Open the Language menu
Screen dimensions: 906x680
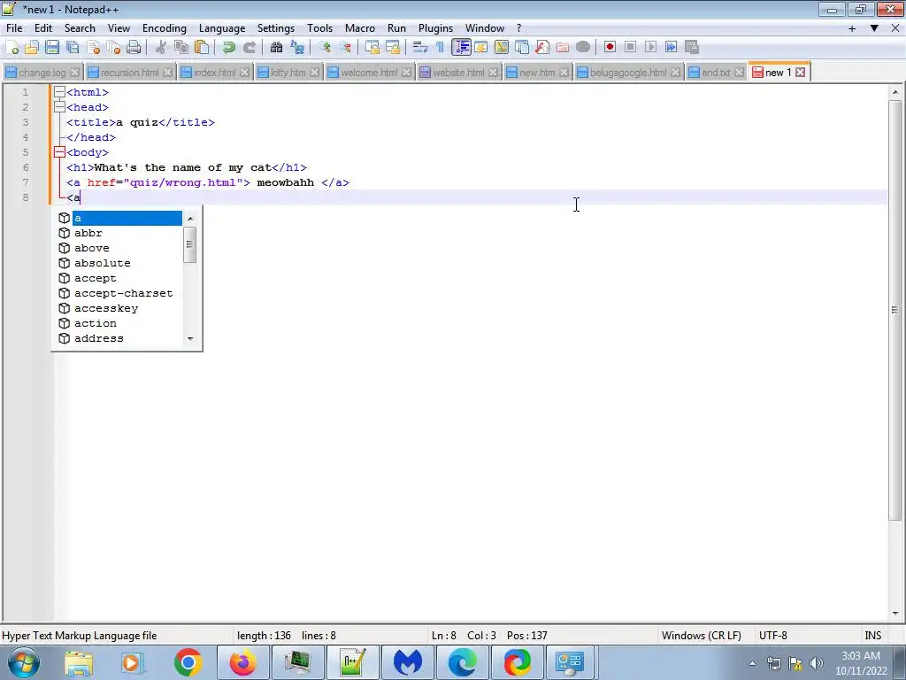(222, 28)
